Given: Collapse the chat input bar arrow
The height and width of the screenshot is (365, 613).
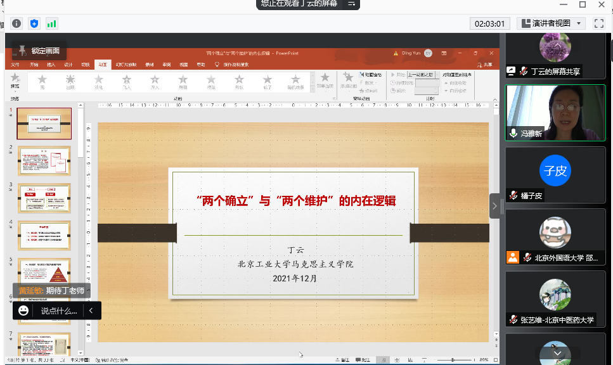Looking at the screenshot, I should [91, 311].
